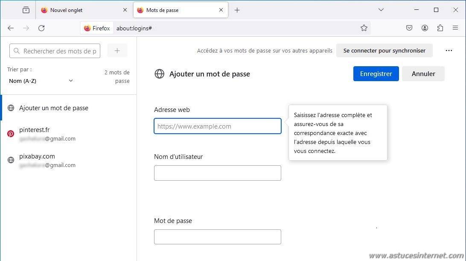Open the extensions puzzle icon
The image size is (466, 261).
pos(440,28)
